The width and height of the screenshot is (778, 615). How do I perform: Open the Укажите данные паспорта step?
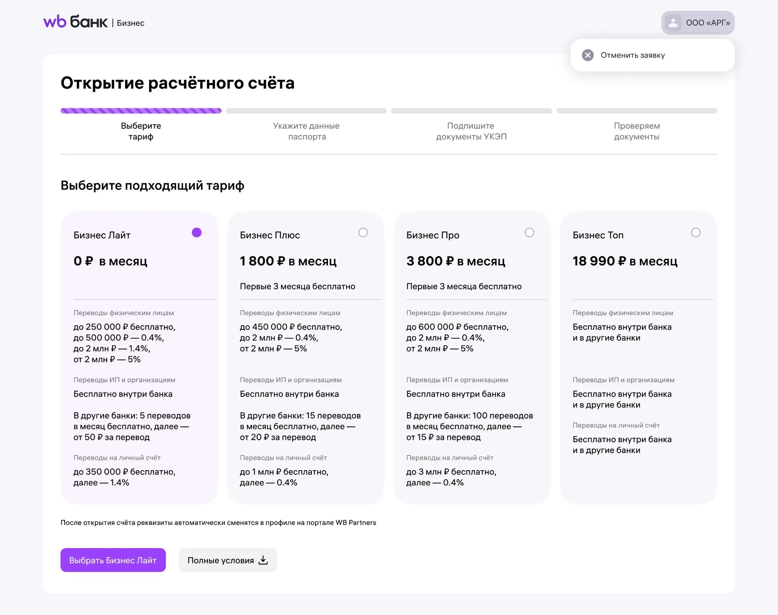307,131
